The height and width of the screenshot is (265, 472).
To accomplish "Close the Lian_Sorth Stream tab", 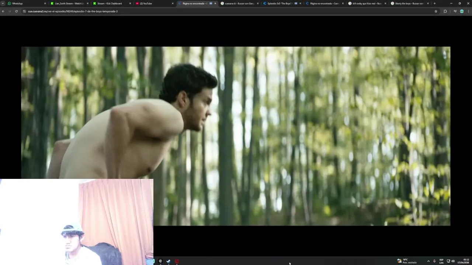I will coord(87,3).
